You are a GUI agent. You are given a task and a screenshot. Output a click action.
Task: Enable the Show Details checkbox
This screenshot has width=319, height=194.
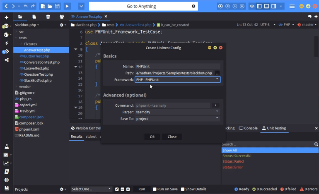(183, 189)
